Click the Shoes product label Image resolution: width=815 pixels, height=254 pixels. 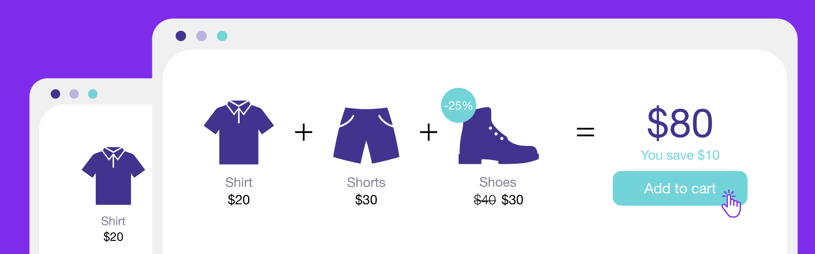pos(498,182)
